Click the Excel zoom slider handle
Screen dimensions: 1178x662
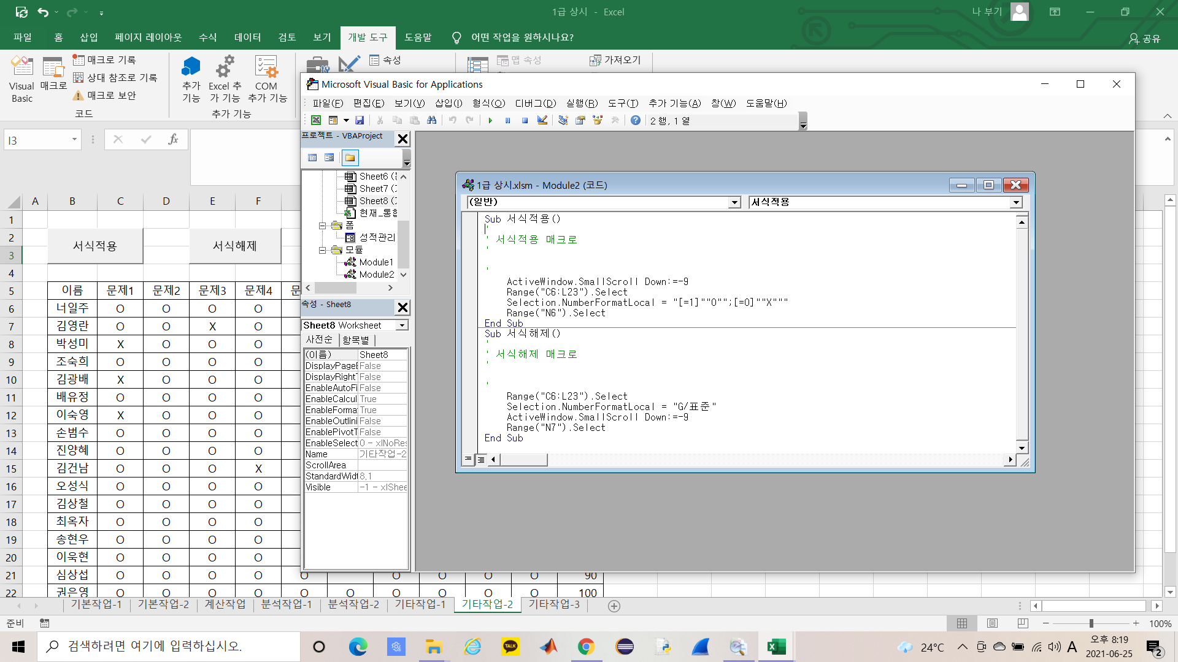[1091, 623]
